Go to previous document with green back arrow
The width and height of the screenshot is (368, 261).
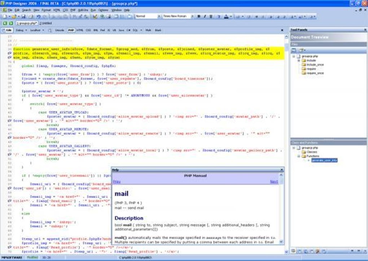(5, 23)
